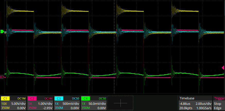Image resolution: width=225 pixels, height=111 pixels.
Task: Click the cyan C3 channel badge
Action: (58, 98)
